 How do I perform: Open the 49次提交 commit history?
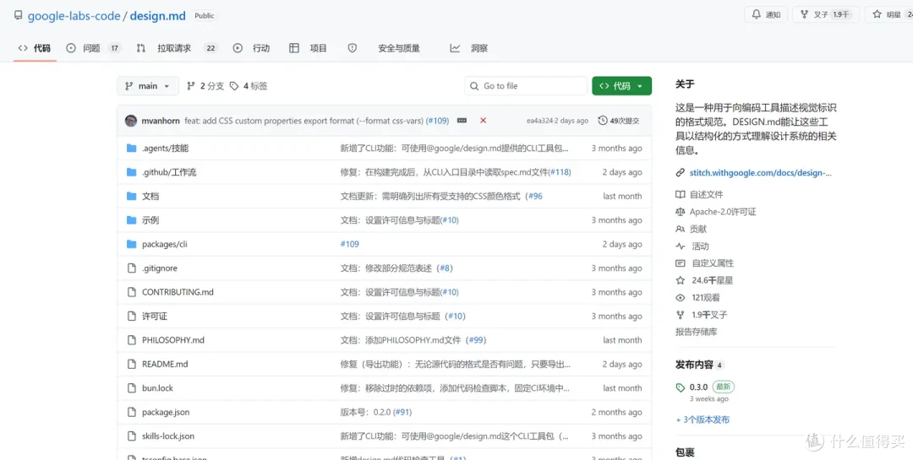(619, 121)
